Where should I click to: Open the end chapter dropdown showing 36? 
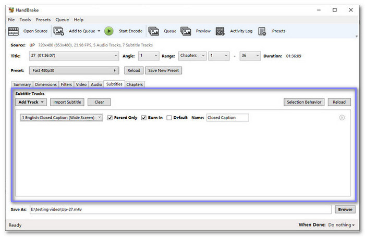pos(250,56)
